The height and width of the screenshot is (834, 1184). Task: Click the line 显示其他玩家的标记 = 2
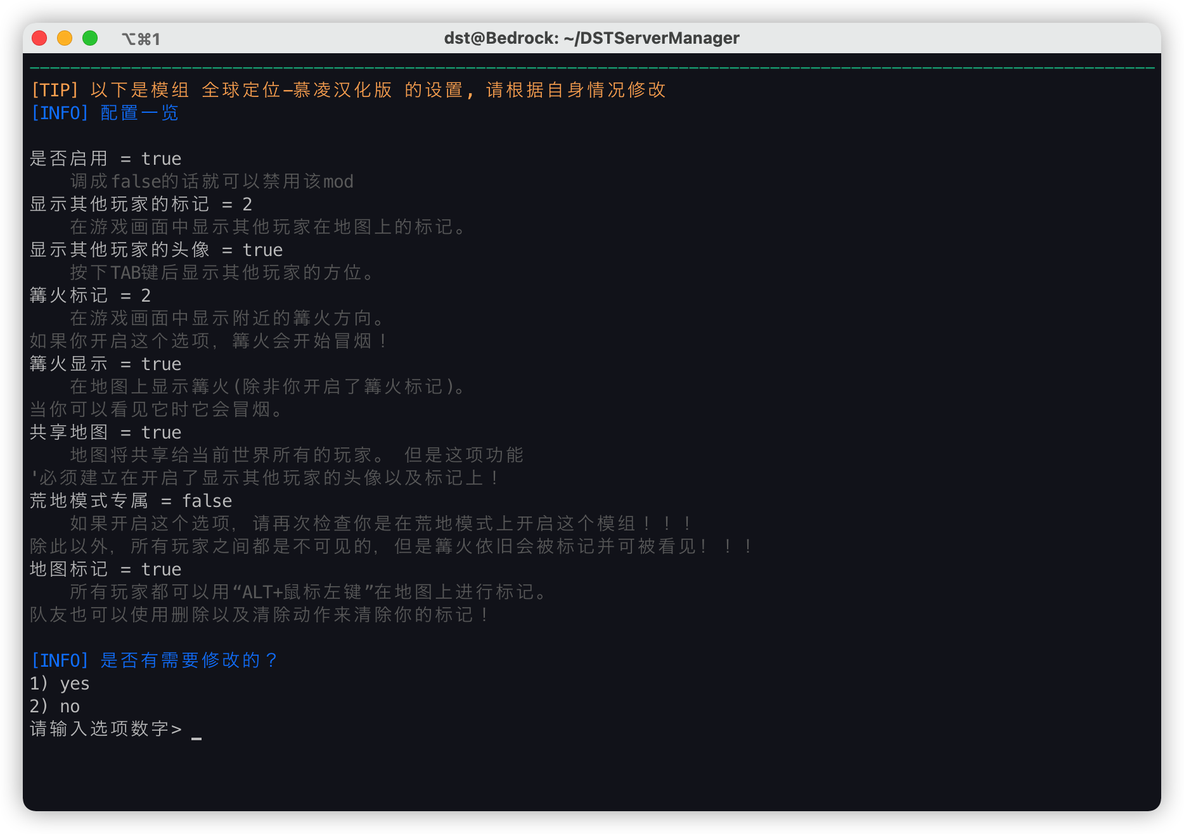click(141, 204)
